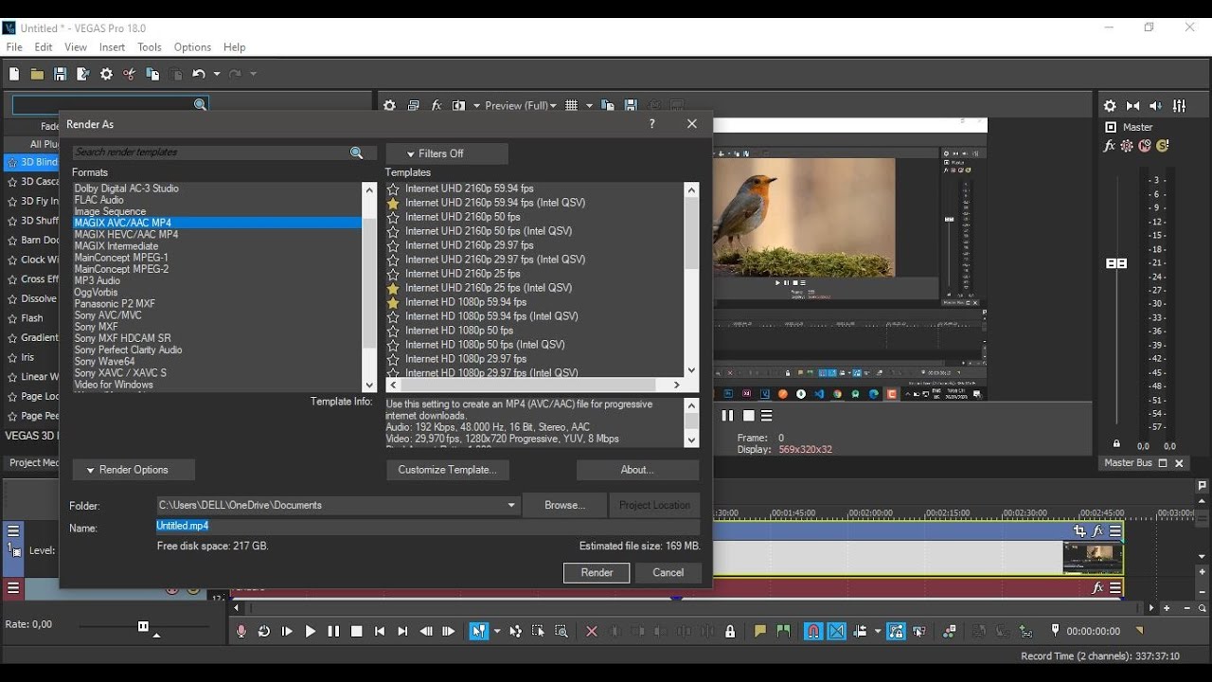
Task: Open the Preview (Full) quality dropdown
Action: tap(521, 105)
